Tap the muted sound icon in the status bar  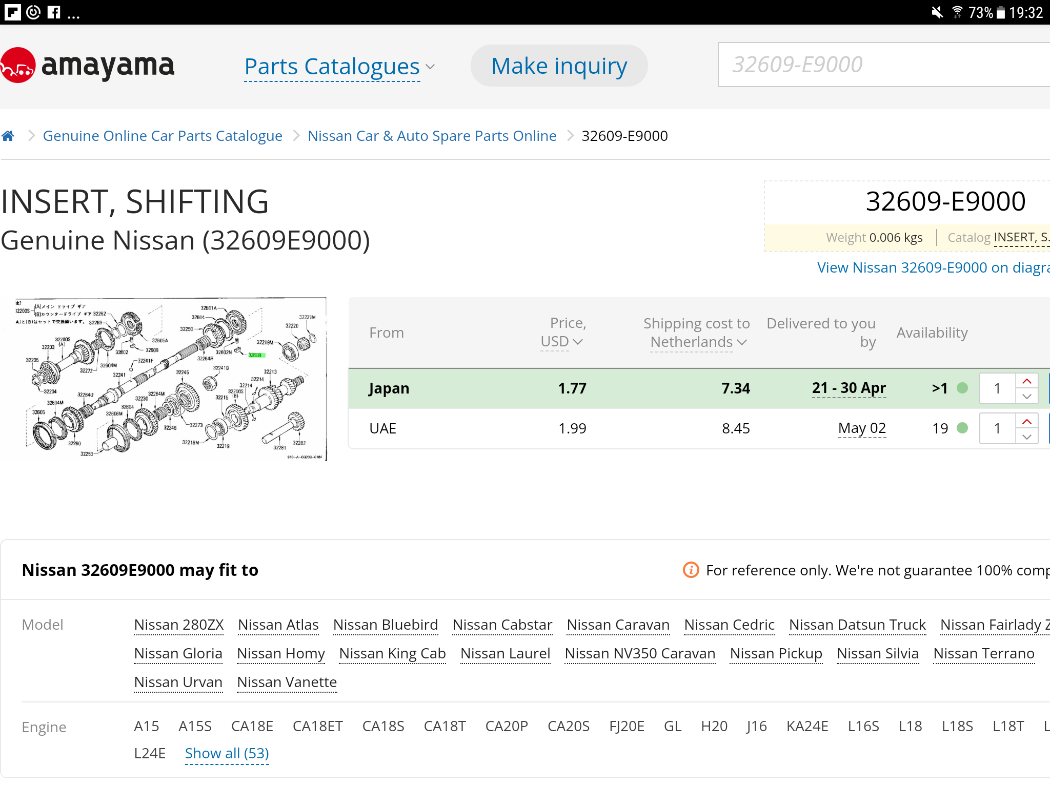937,12
